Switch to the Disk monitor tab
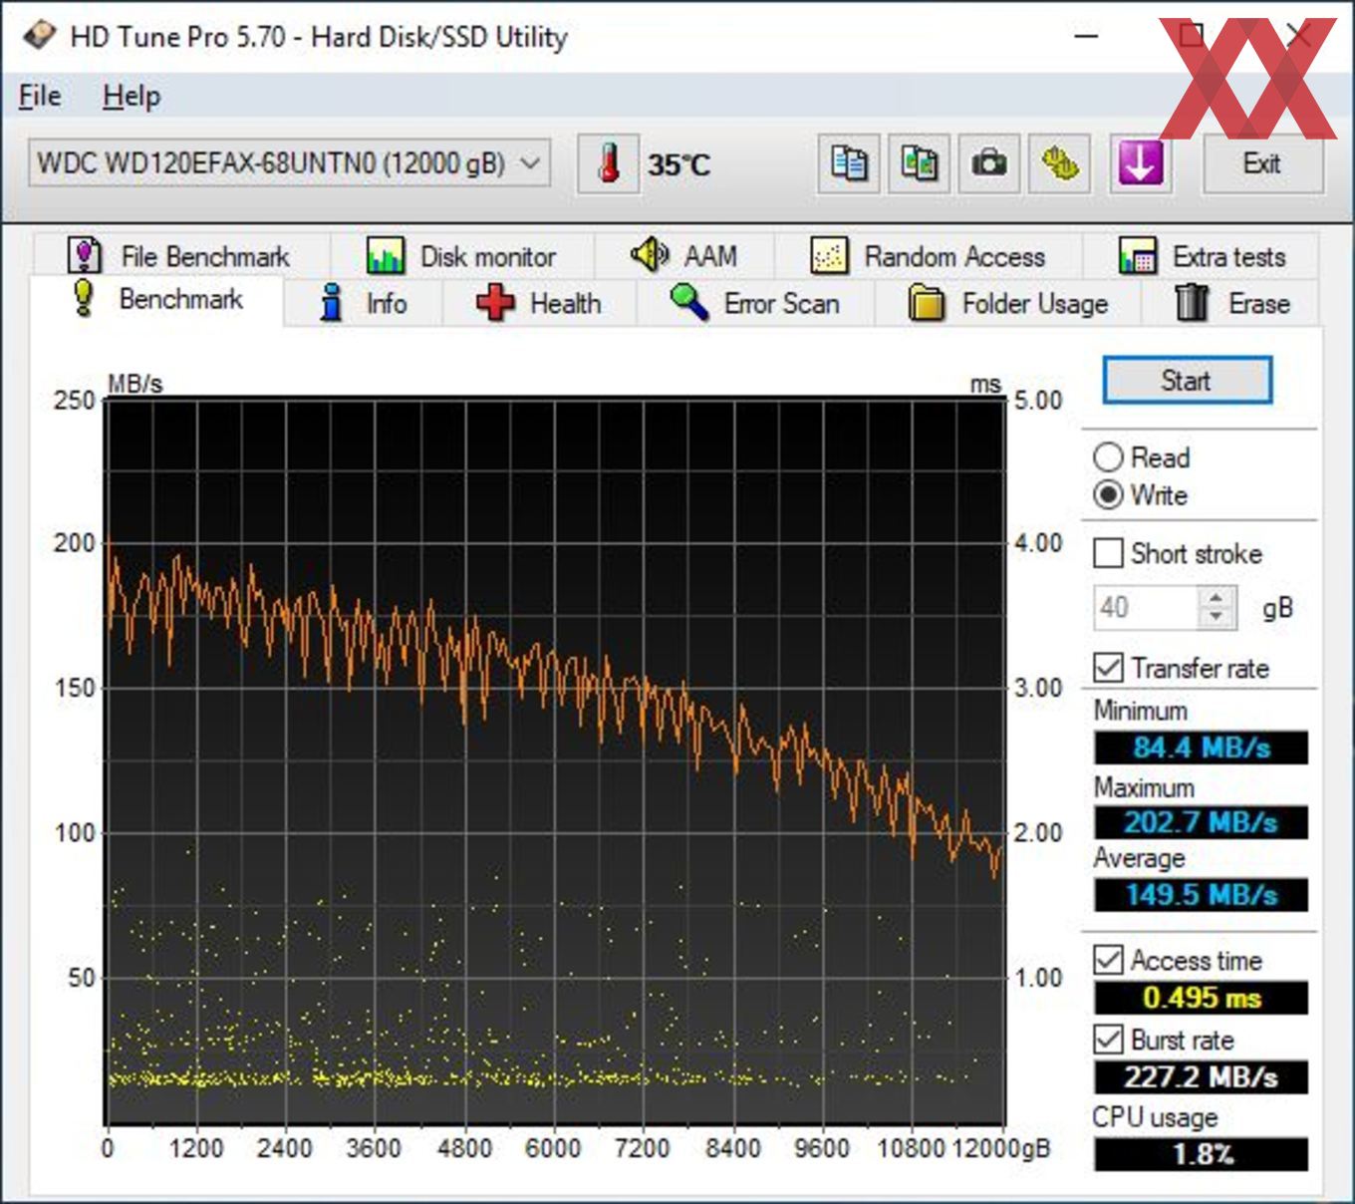This screenshot has height=1204, width=1355. coord(461,256)
